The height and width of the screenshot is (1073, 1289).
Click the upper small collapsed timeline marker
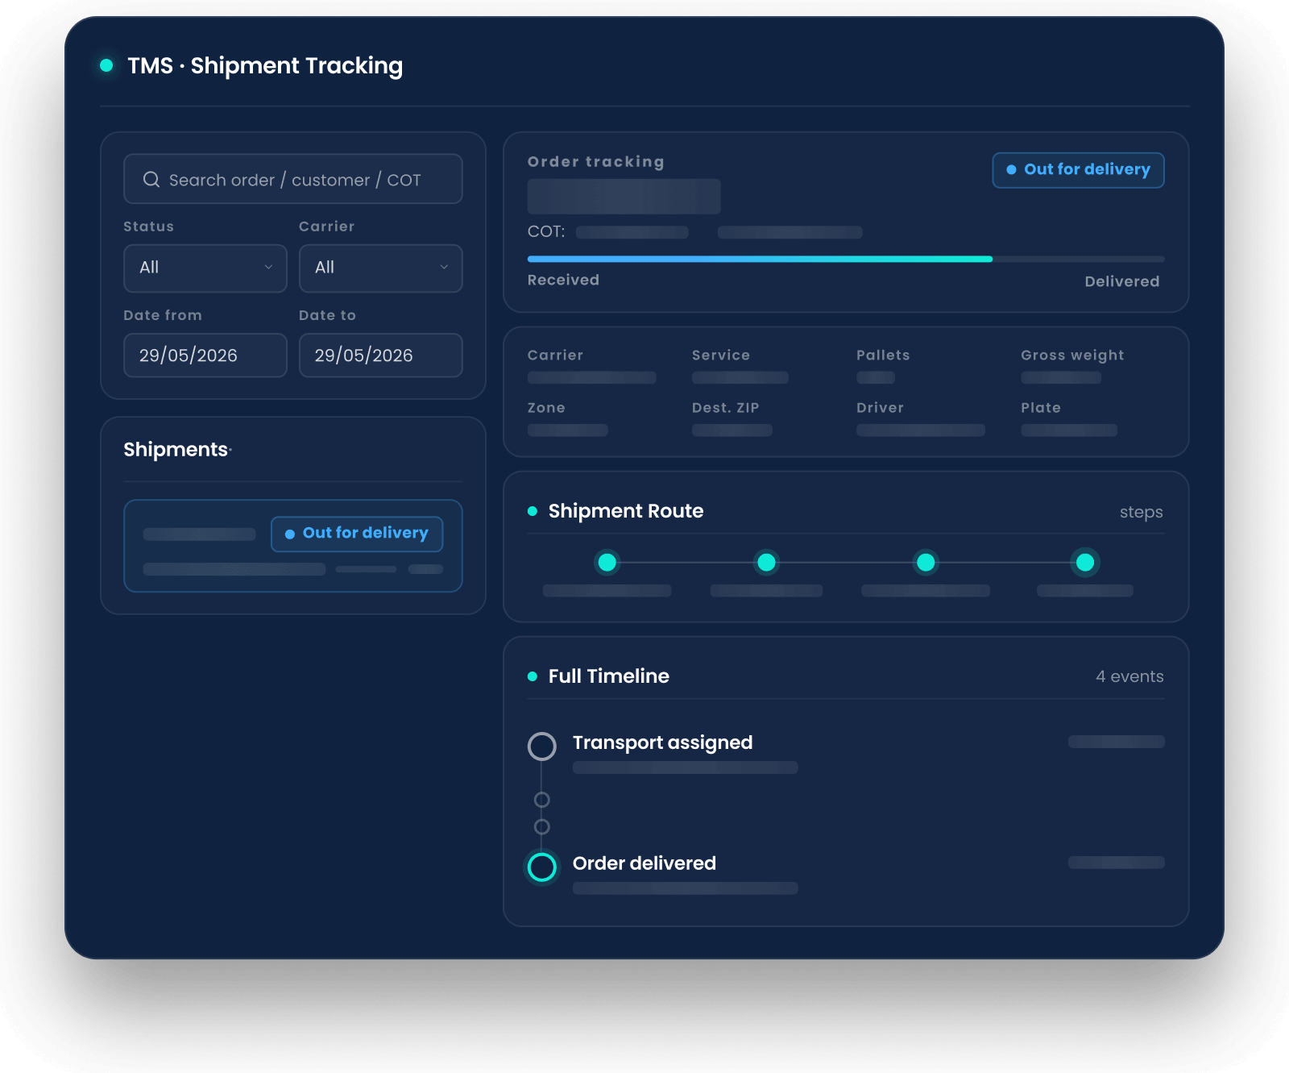click(542, 800)
